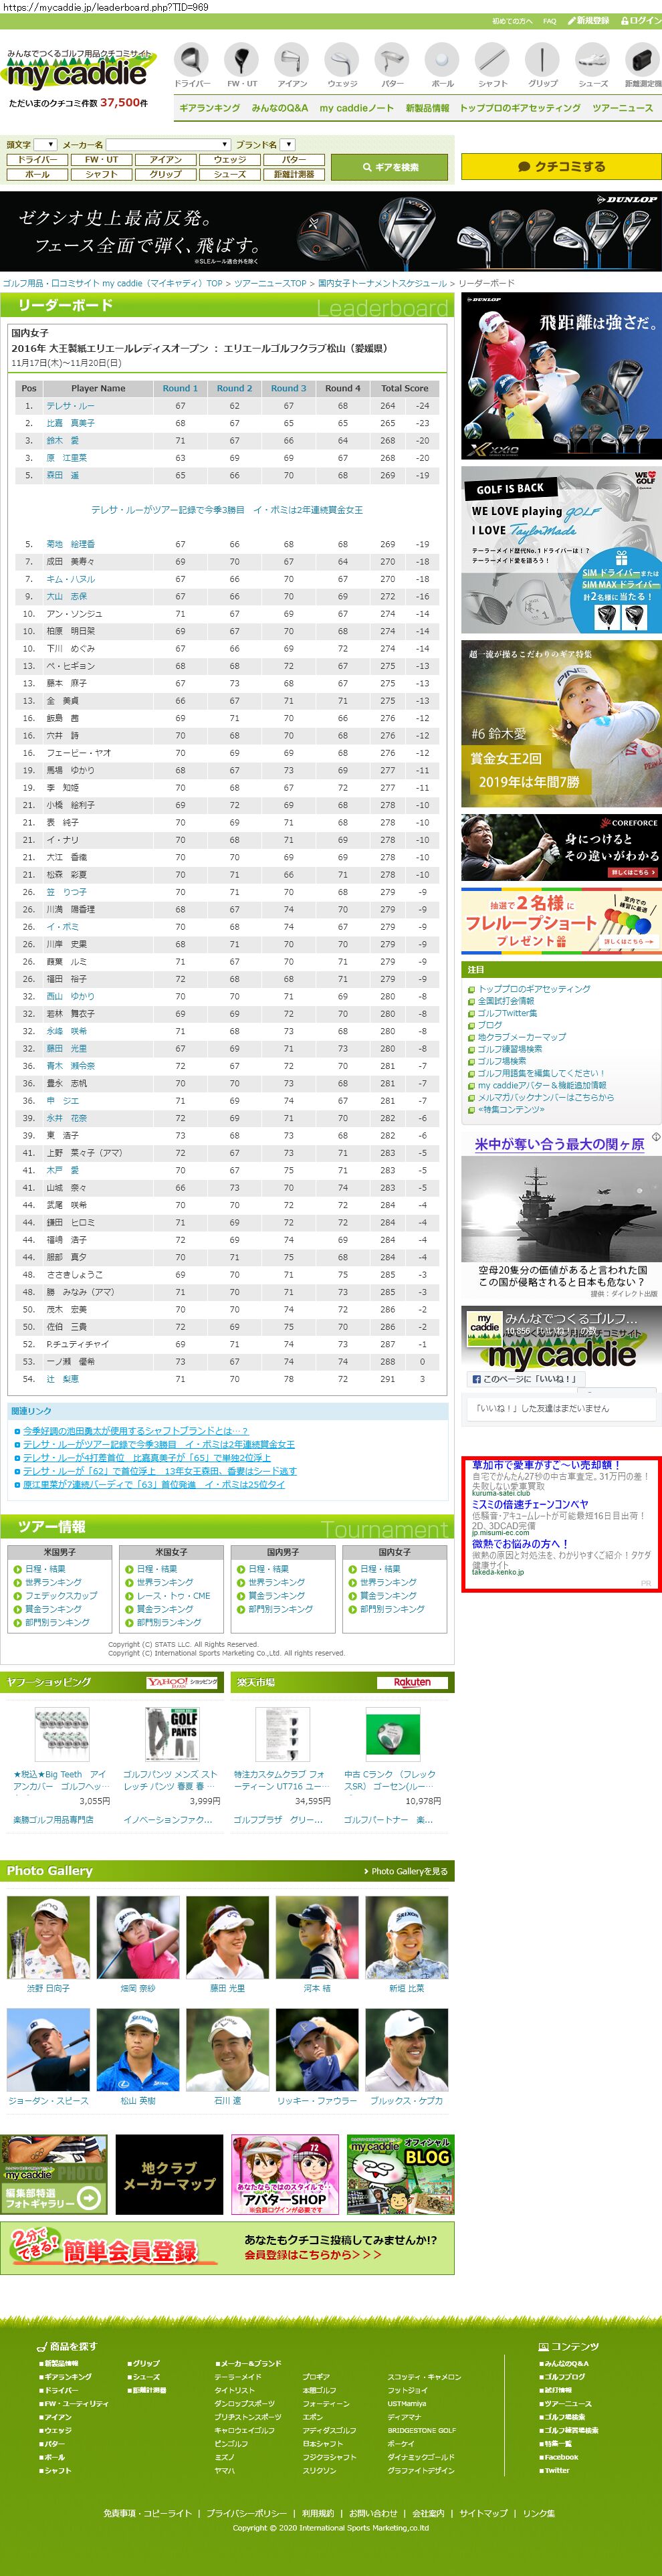Open テレサ・ルー player profile link
Viewport: 662px width, 2576px height.
[x=70, y=406]
